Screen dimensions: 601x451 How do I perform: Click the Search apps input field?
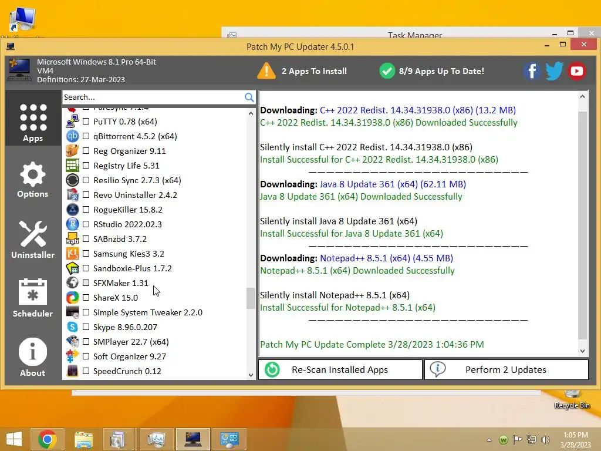point(153,97)
